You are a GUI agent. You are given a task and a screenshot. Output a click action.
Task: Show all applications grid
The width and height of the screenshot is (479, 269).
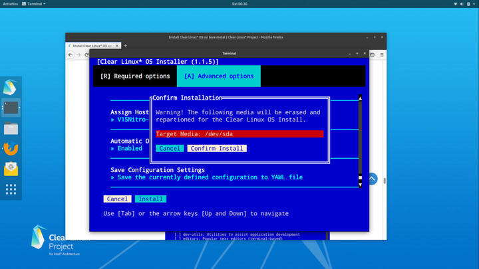click(x=11, y=189)
